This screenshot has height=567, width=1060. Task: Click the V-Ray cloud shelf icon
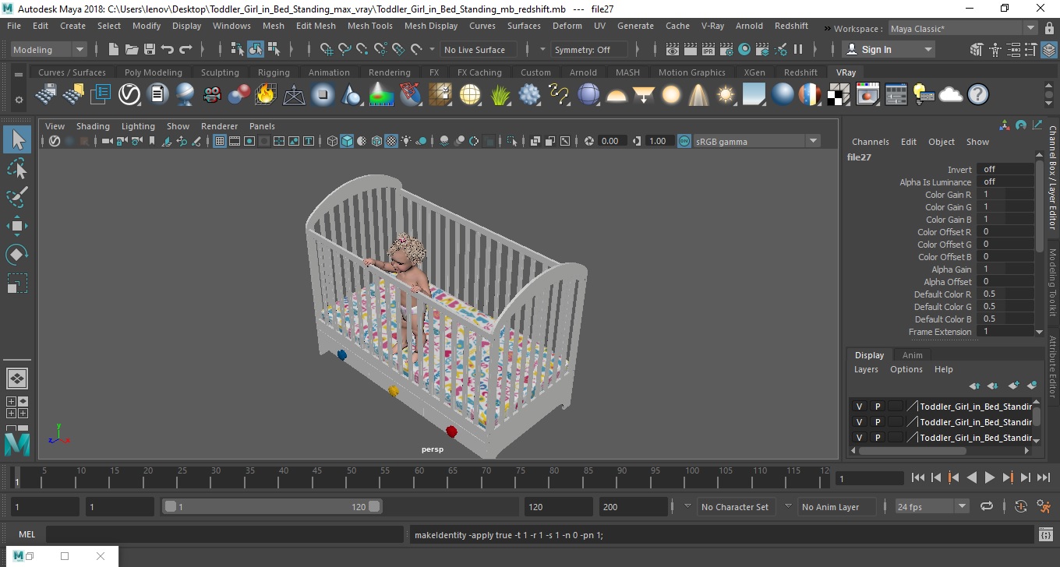951,95
